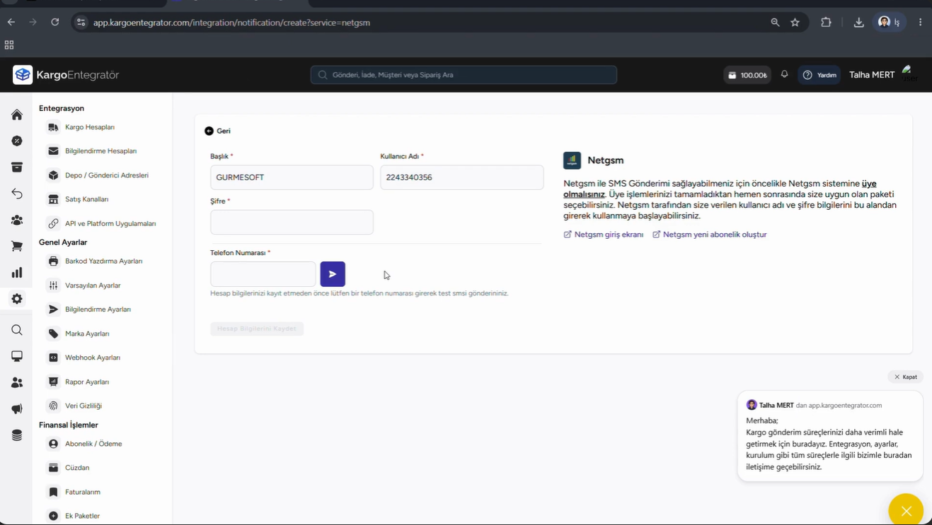
Task: Open the Netgsm giriş ekranı link
Action: click(604, 235)
